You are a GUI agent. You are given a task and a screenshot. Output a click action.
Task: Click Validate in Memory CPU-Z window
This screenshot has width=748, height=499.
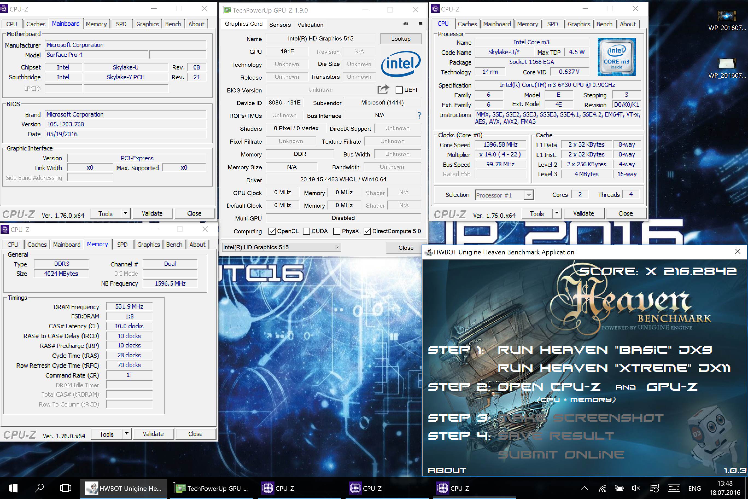tap(153, 434)
